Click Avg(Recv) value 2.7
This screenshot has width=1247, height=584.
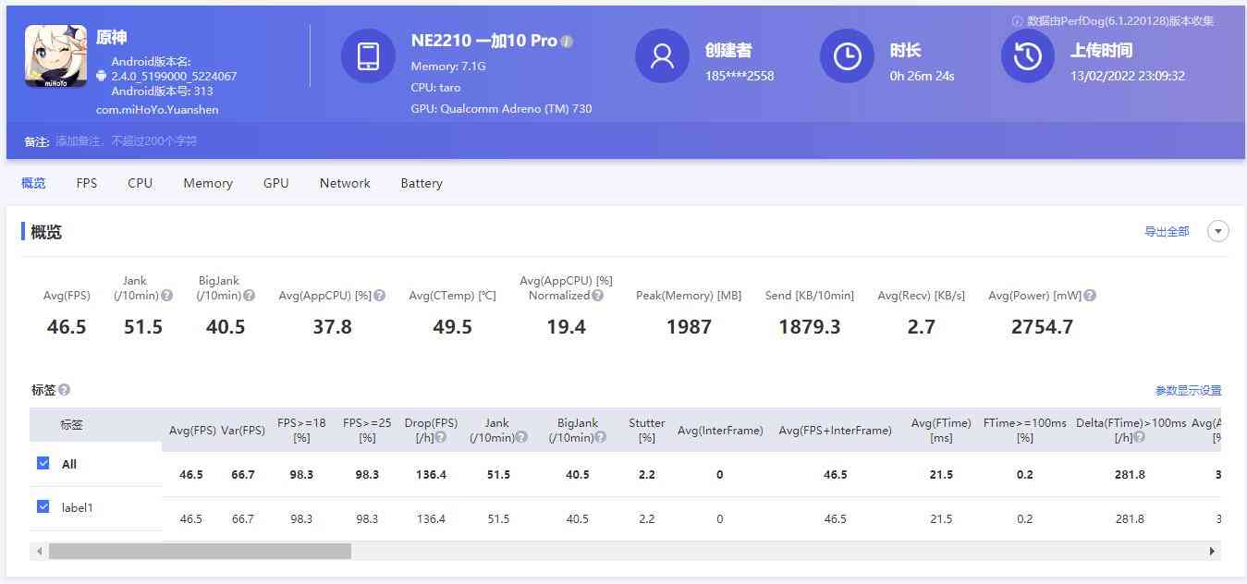(x=922, y=326)
